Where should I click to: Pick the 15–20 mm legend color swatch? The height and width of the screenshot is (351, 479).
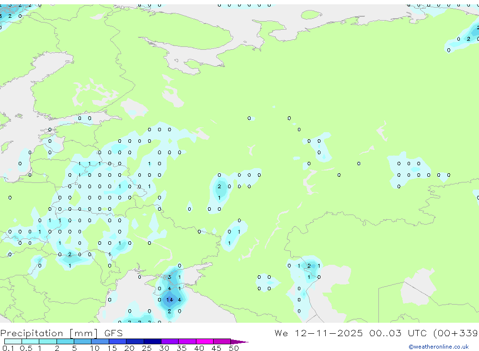118,341
